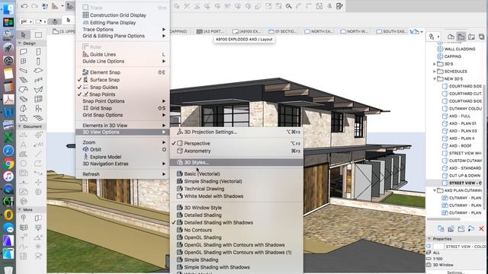The image size is (488, 274).
Task: Click the Dimension tool in Document toolbox
Action: click(x=24, y=135)
